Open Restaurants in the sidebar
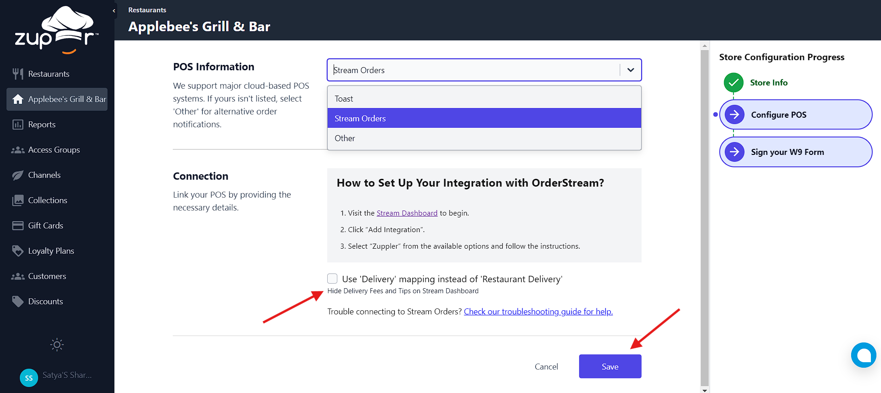 click(57, 74)
